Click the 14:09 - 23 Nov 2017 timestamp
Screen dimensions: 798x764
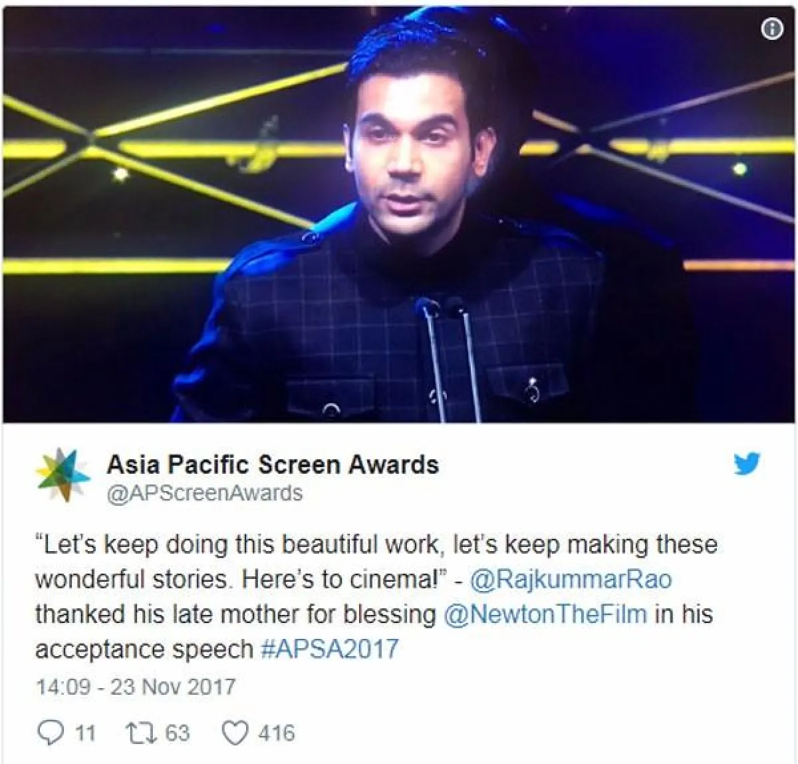click(136, 687)
